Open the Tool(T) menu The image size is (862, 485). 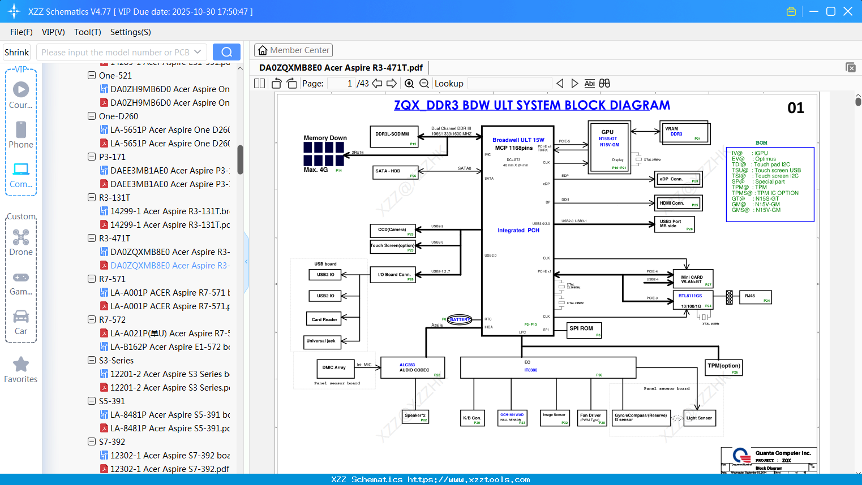click(87, 32)
